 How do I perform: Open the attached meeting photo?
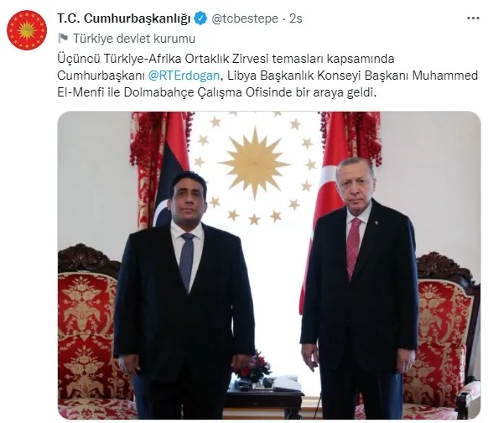(x=269, y=265)
